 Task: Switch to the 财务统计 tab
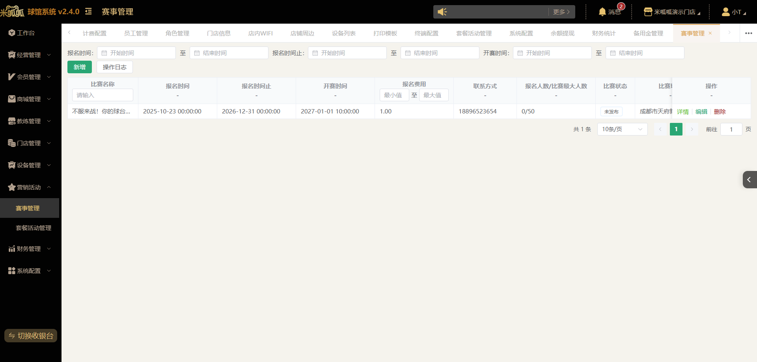tap(604, 33)
